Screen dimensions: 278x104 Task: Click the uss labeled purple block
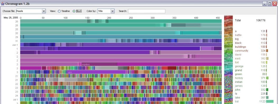[96, 72]
